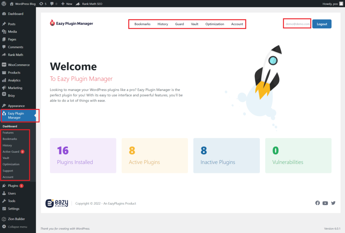This screenshot has width=345, height=233.
Task: Click the 16 Plugins Installed card
Action: (x=83, y=155)
